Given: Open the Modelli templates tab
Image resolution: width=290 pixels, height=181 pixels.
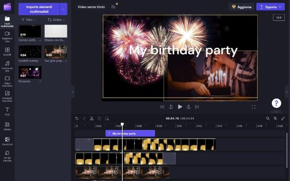Looking at the screenshot, I should (x=7, y=52).
